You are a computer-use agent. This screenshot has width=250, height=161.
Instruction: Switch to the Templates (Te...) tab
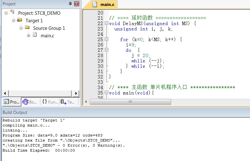pos(68,102)
